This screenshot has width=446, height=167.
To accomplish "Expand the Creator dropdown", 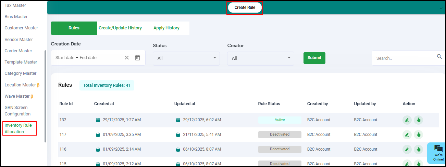I will (x=260, y=58).
